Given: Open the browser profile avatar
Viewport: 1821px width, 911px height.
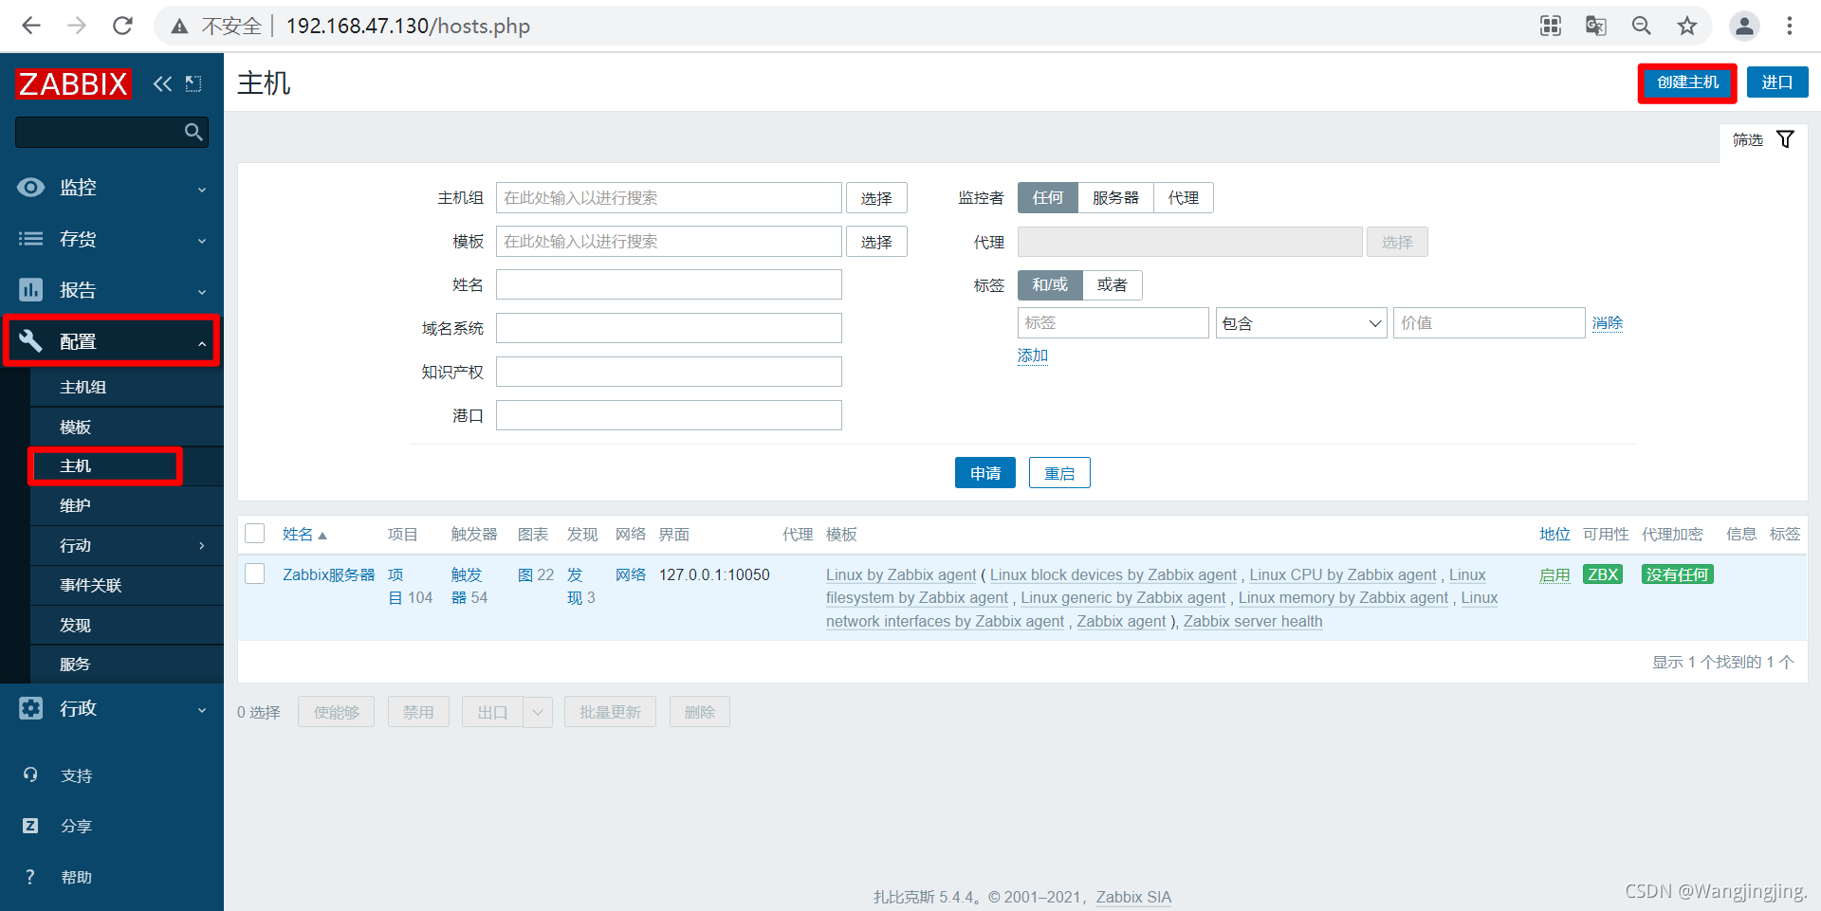Looking at the screenshot, I should pos(1744,26).
